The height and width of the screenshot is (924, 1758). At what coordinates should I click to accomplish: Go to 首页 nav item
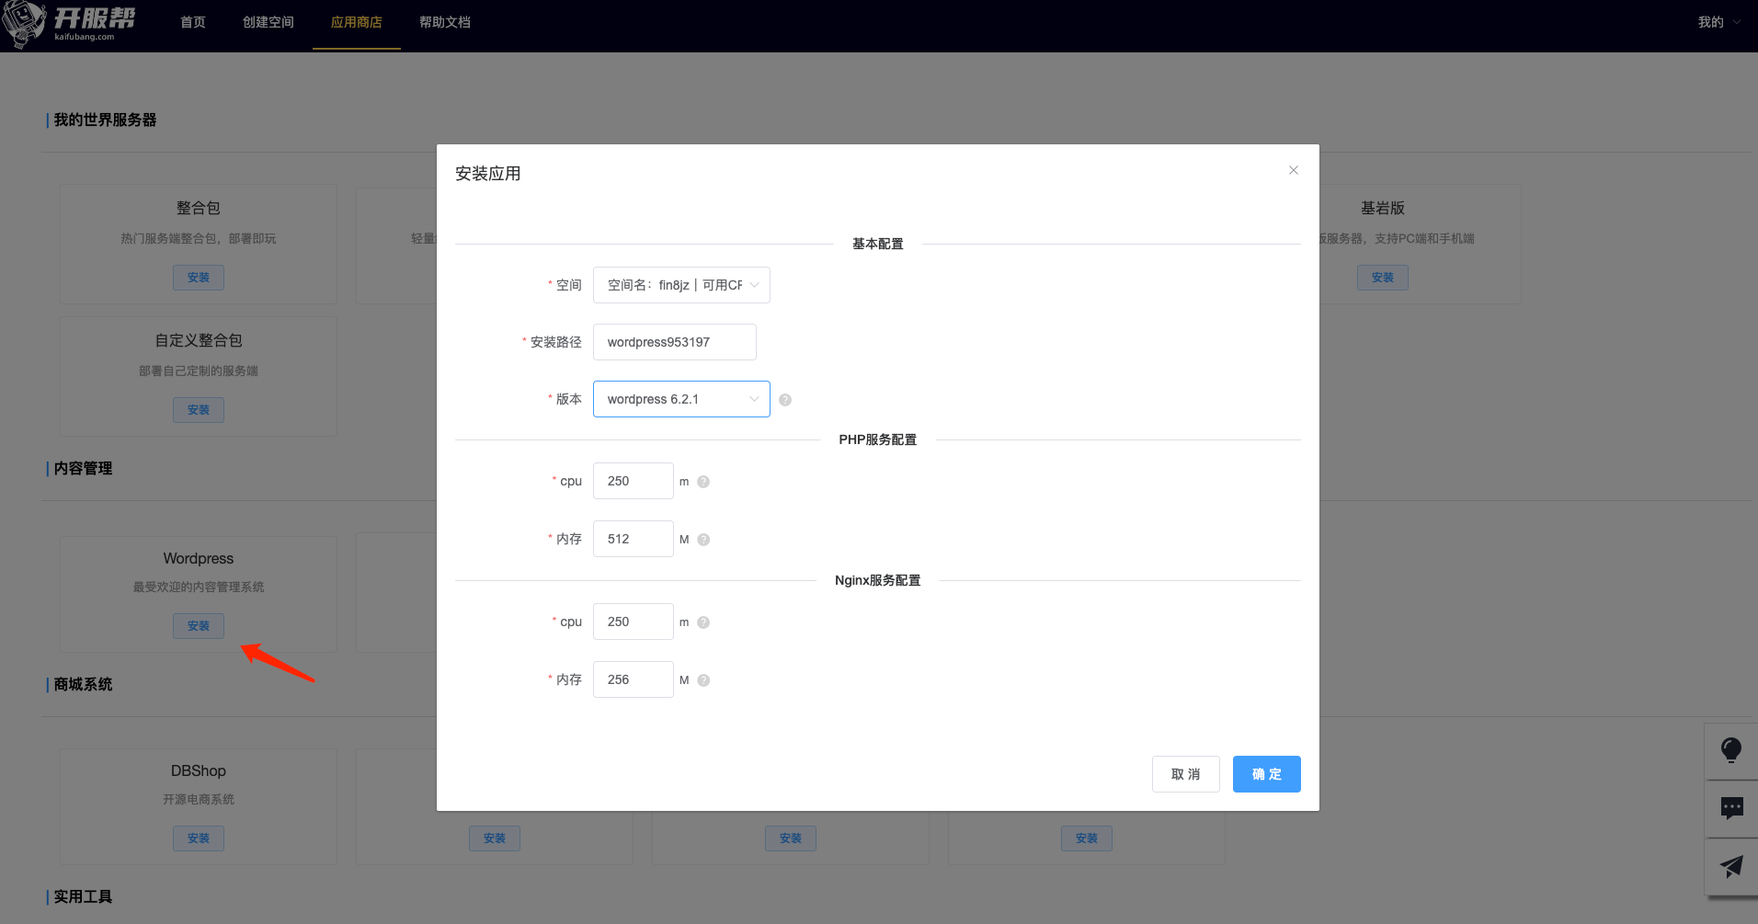click(193, 22)
